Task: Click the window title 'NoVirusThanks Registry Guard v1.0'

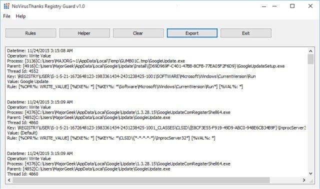Action: [48, 6]
